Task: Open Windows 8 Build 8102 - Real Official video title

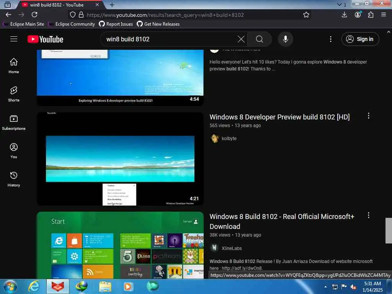Action: point(282,222)
